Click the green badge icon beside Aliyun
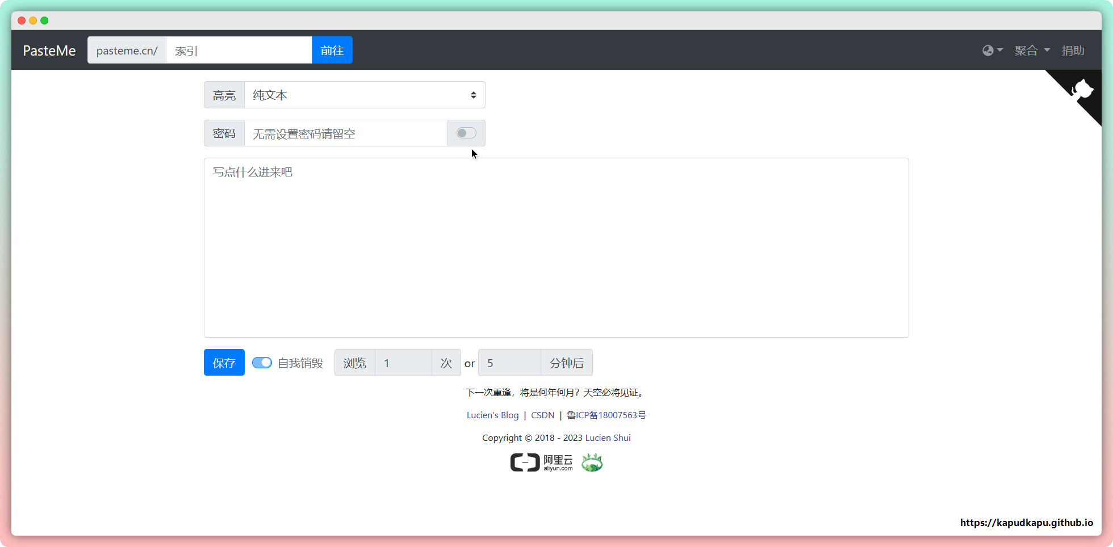This screenshot has width=1113, height=547. pos(592,463)
